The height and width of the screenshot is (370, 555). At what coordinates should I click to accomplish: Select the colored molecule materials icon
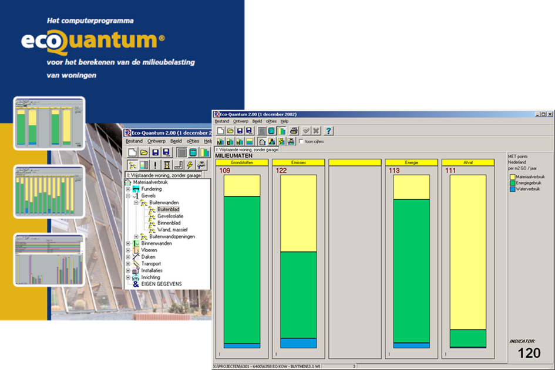[272, 142]
